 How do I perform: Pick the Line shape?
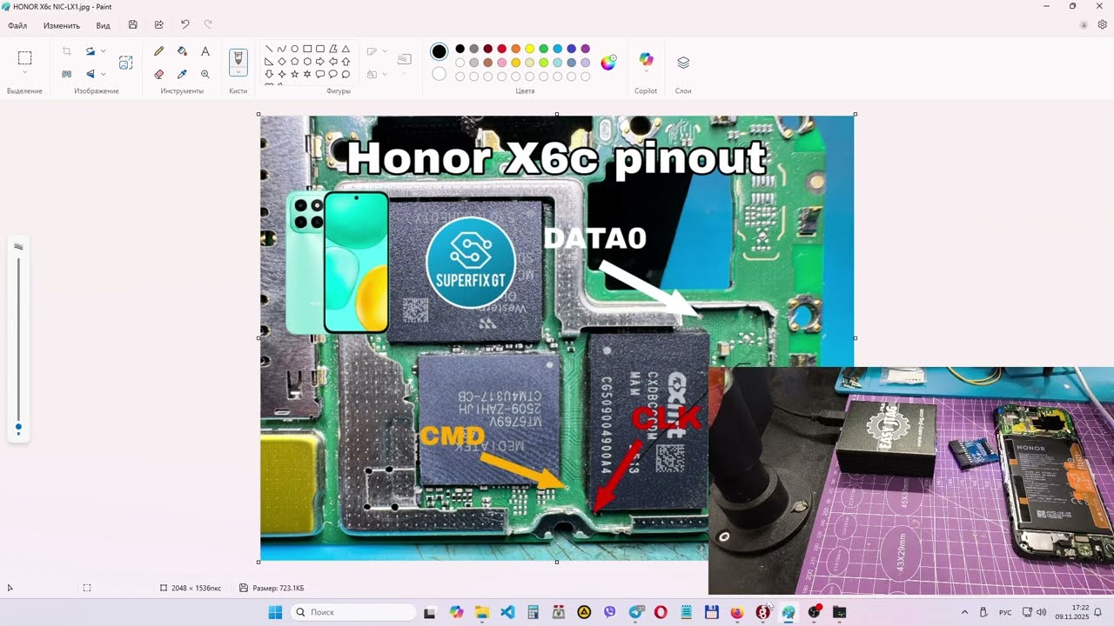[269, 49]
